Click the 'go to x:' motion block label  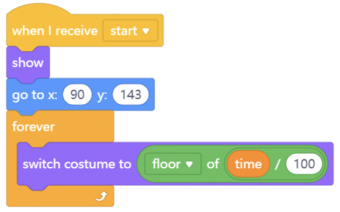pos(34,95)
